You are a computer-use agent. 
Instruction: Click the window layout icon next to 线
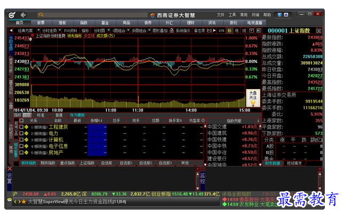pyautogui.click(x=252, y=30)
